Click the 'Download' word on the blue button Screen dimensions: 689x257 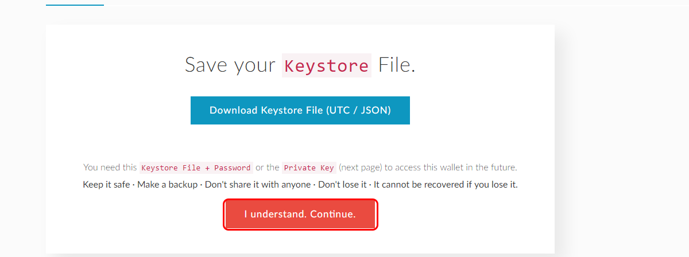[x=234, y=110]
